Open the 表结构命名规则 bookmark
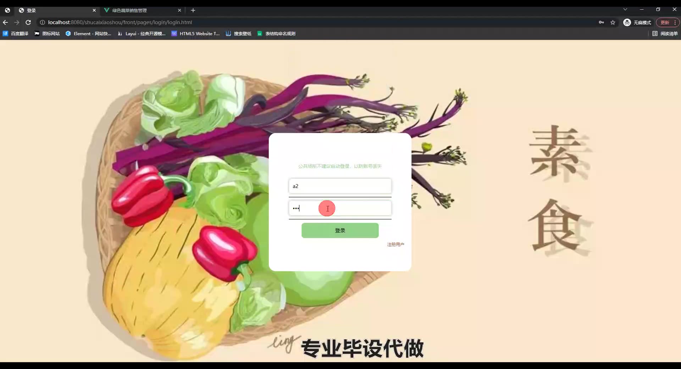 [276, 33]
